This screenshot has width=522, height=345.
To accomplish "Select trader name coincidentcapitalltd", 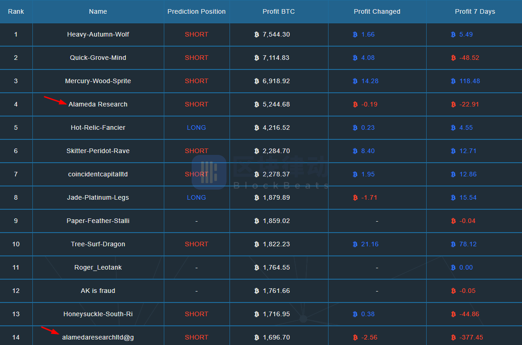I will (x=98, y=175).
